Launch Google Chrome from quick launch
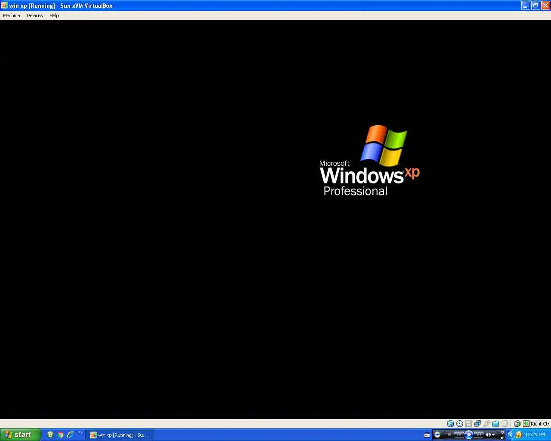 point(60,435)
